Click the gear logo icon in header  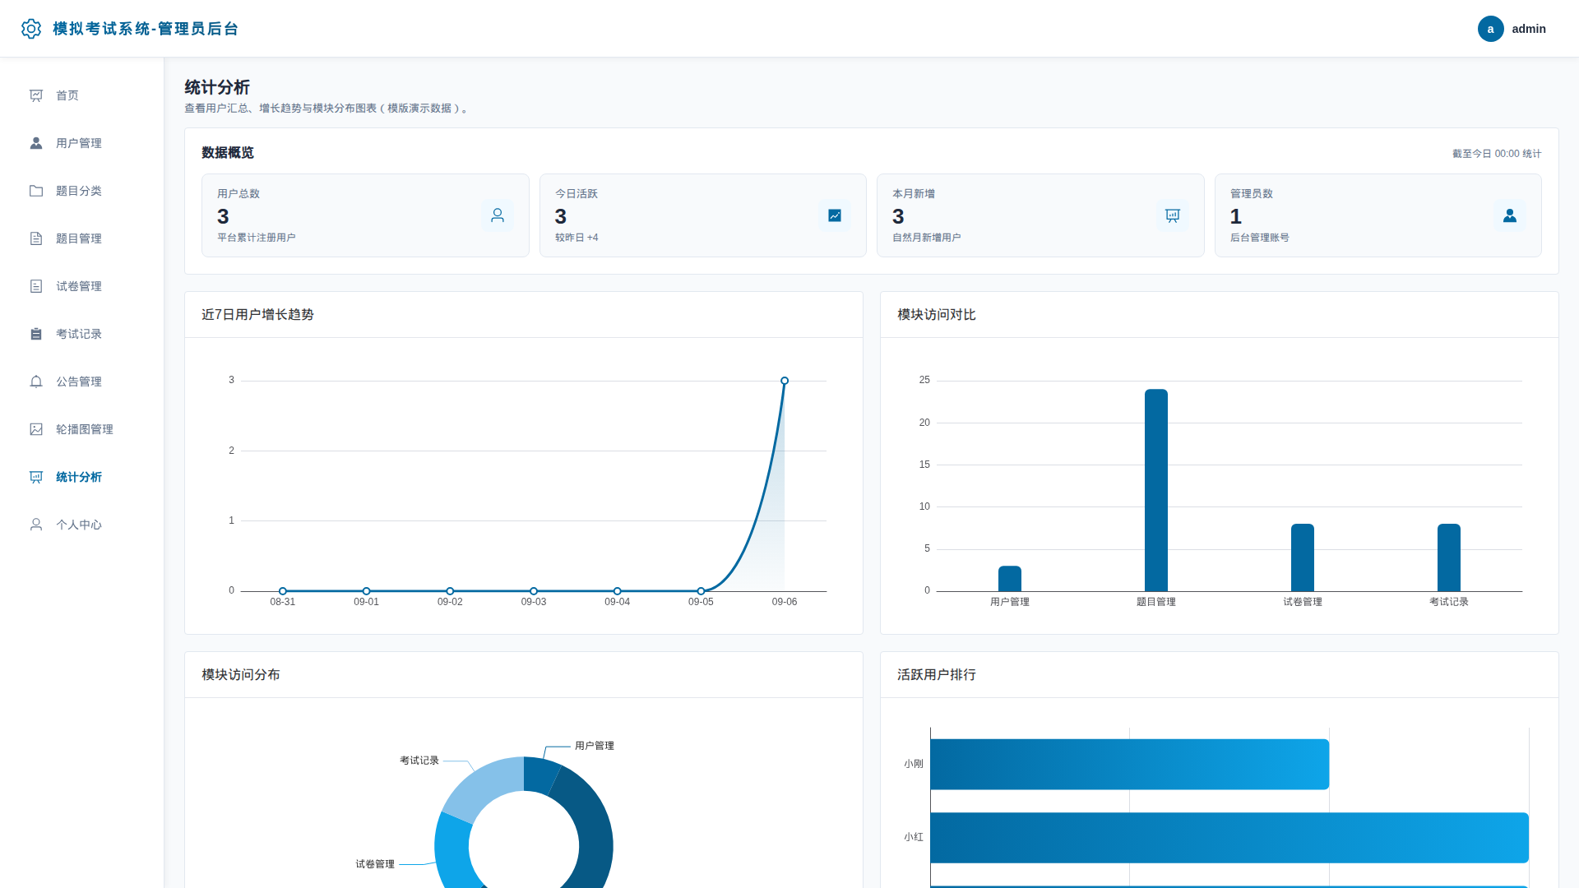pos(31,29)
